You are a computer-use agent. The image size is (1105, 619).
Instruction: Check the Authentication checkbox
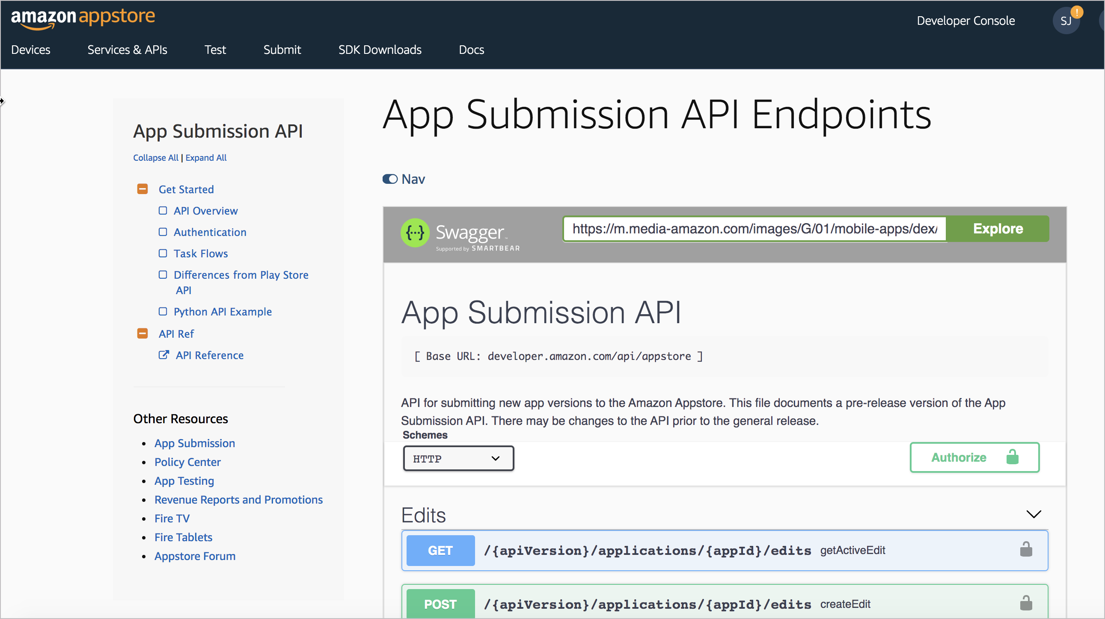tap(163, 232)
